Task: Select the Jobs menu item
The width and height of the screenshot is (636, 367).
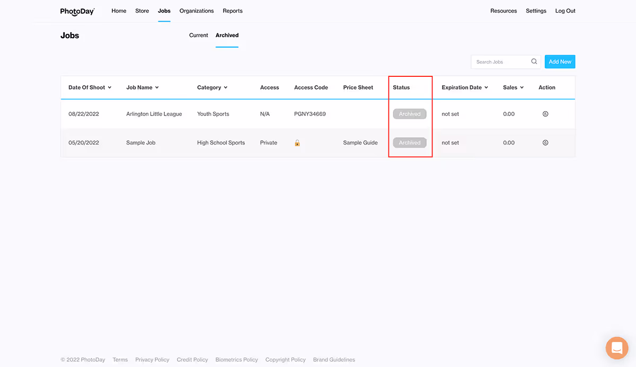Action: tap(164, 11)
